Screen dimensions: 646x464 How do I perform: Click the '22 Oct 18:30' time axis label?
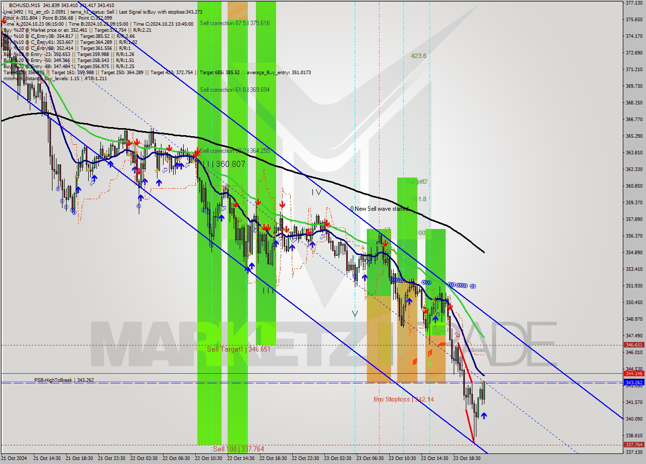(273, 458)
